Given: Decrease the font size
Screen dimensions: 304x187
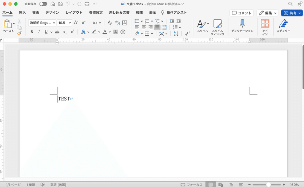Looking at the screenshot, I should click(84, 23).
